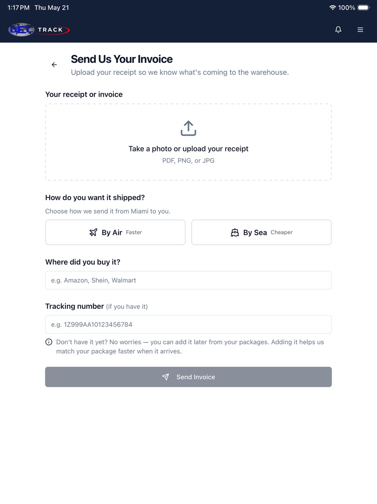Tap the battery status indicator
The width and height of the screenshot is (377, 504).
(x=363, y=7)
